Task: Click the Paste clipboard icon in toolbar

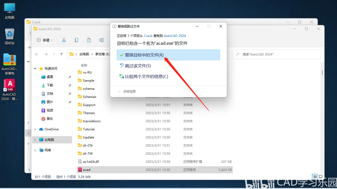Action: [89, 40]
